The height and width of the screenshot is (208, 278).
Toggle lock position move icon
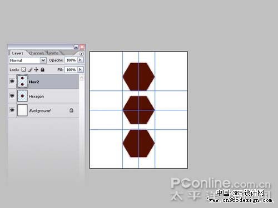click(36, 69)
